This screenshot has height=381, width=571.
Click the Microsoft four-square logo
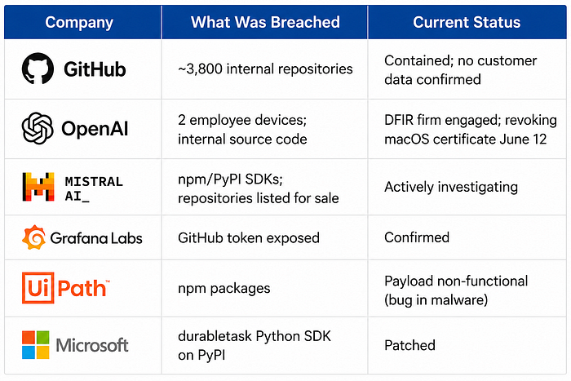click(35, 345)
